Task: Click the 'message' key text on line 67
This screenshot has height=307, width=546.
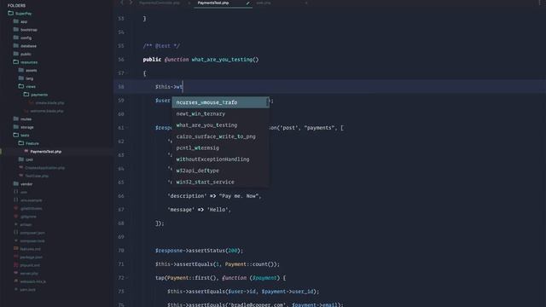Action: pos(180,210)
